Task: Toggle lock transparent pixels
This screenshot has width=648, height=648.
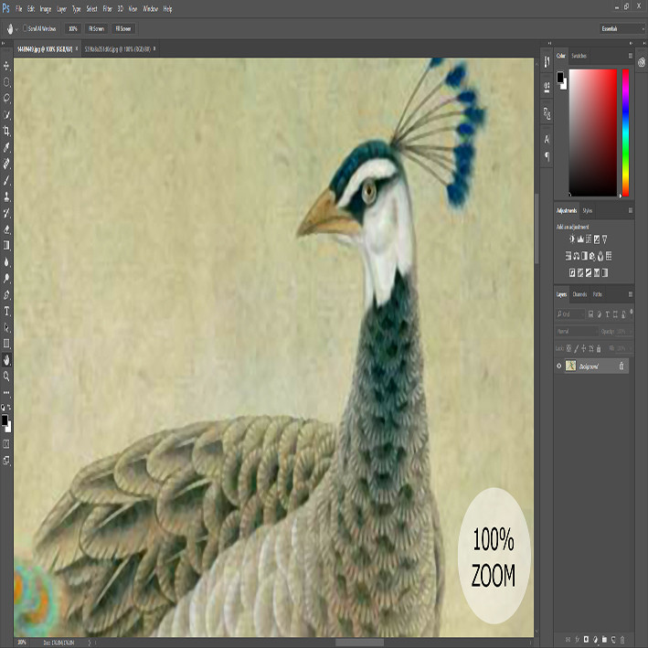Action: click(569, 348)
